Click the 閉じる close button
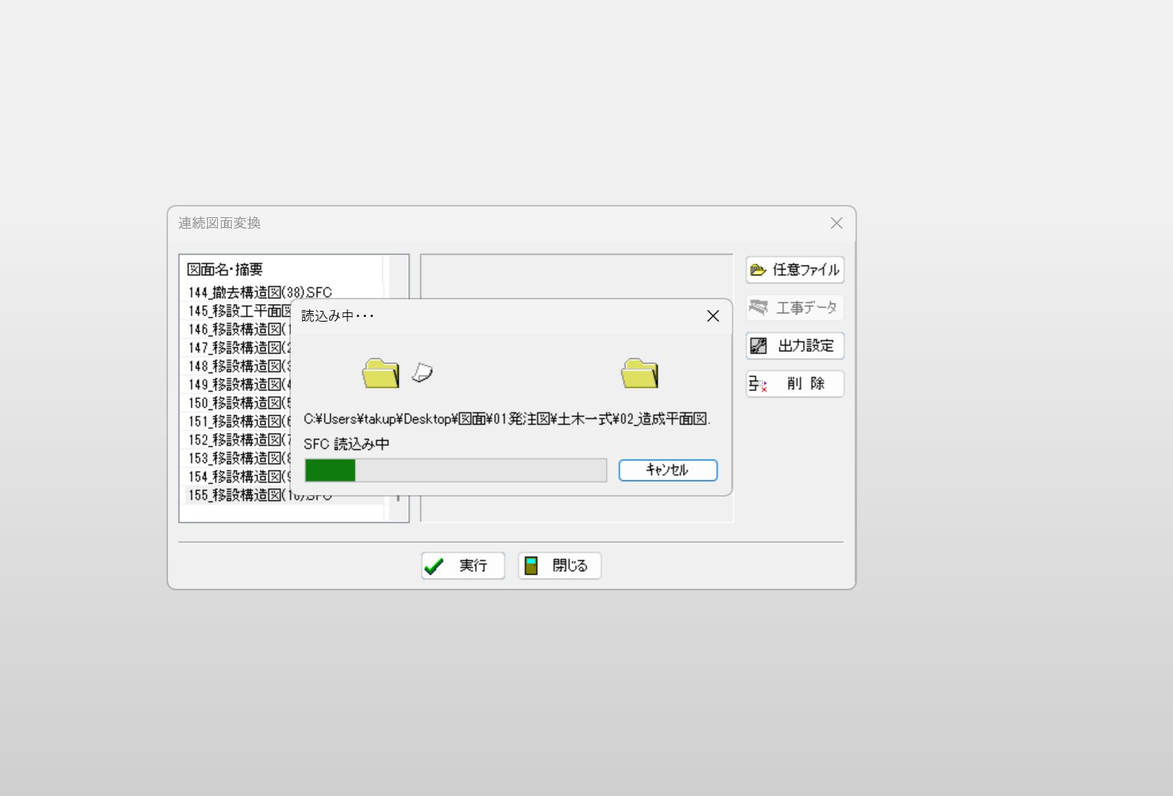 pos(559,566)
